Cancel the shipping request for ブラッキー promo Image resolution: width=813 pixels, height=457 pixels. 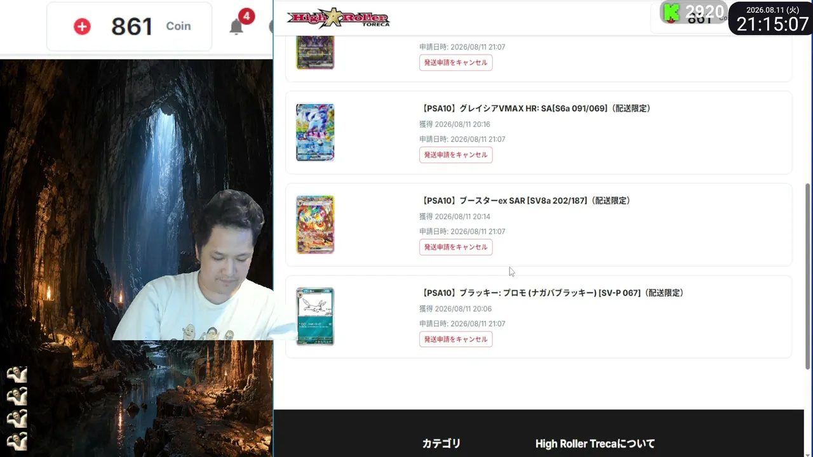[x=455, y=340]
